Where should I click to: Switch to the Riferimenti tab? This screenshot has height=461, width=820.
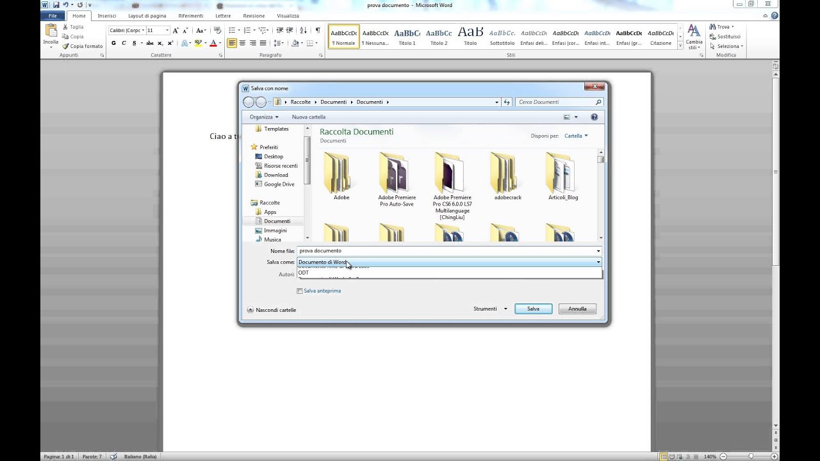coord(191,15)
